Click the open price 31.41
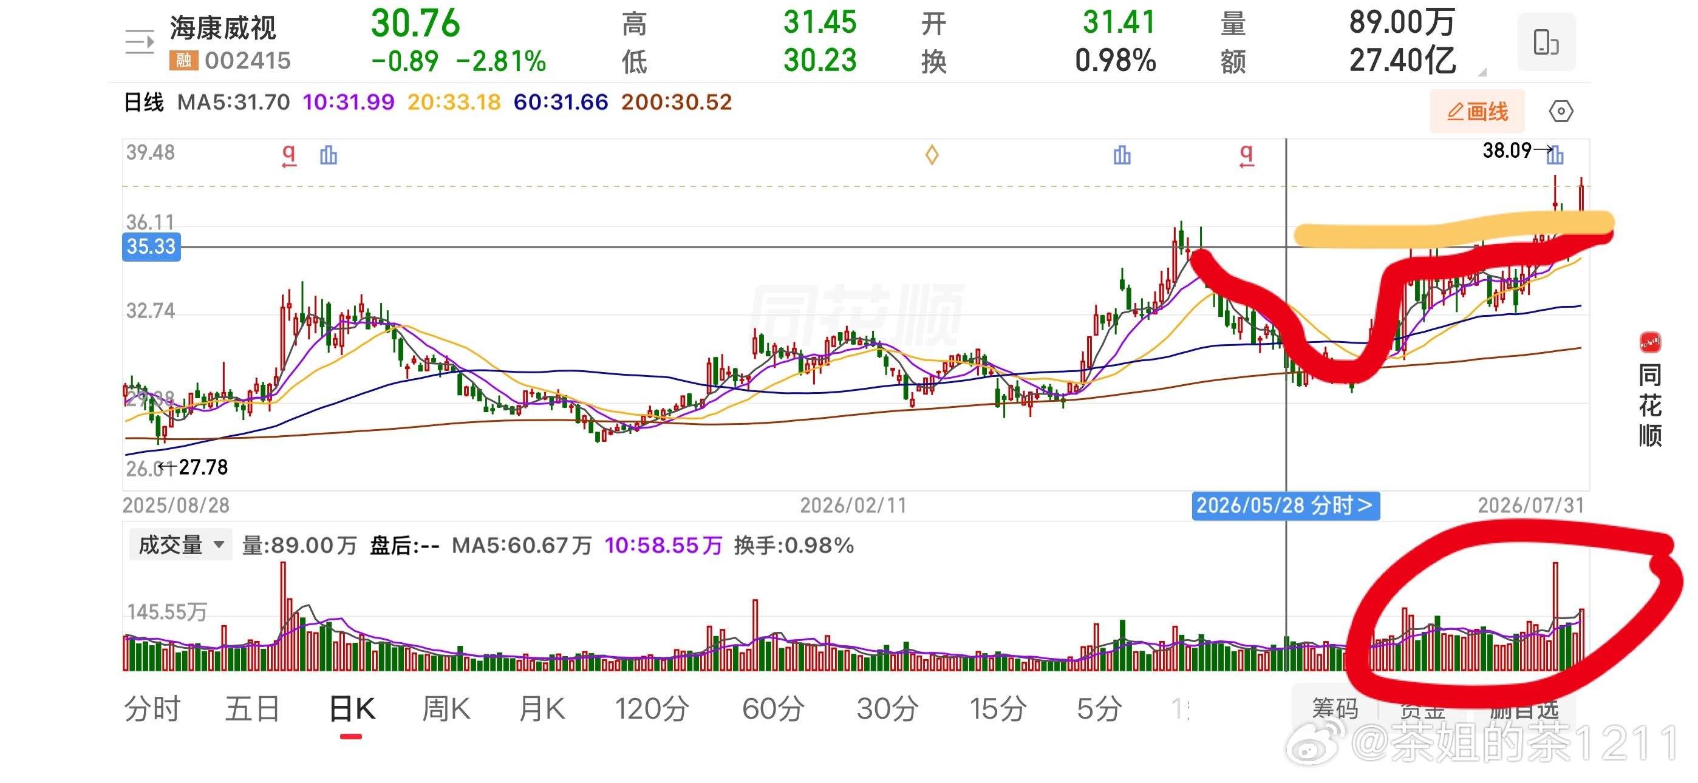This screenshot has height=783, width=1698. pos(1119,22)
